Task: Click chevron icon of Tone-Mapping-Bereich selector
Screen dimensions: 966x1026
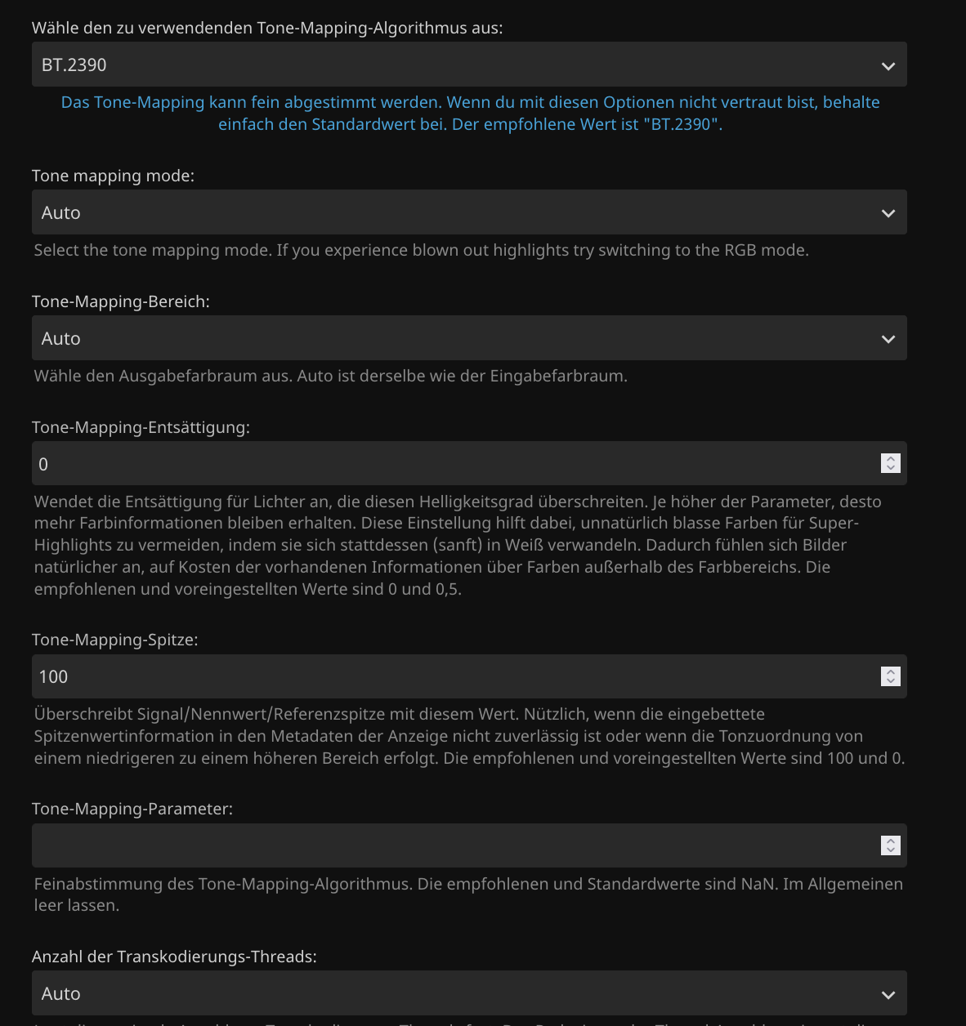Action: pos(888,340)
